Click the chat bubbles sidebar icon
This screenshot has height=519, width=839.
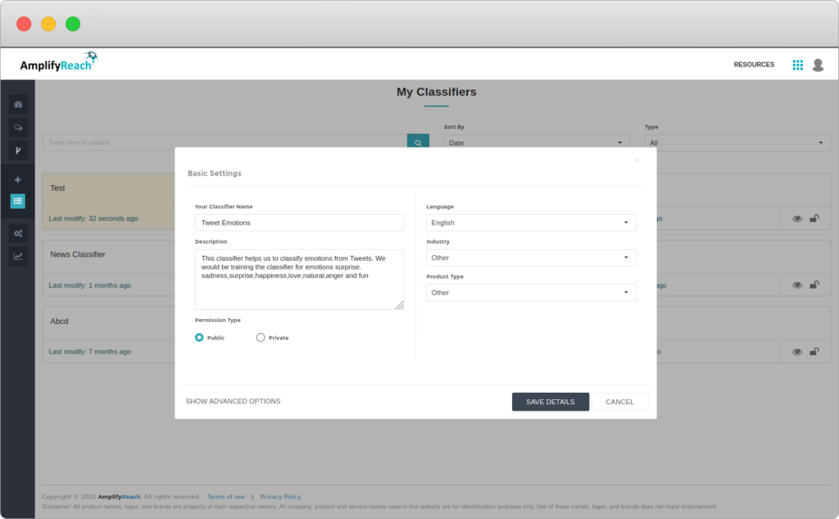pos(18,127)
